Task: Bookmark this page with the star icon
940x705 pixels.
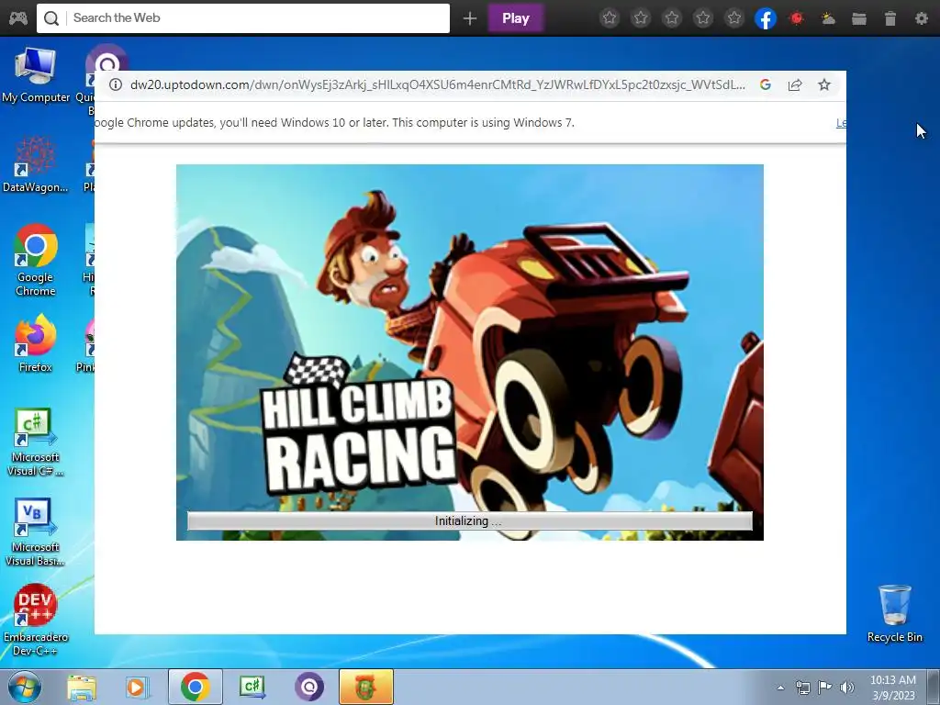Action: pyautogui.click(x=824, y=84)
